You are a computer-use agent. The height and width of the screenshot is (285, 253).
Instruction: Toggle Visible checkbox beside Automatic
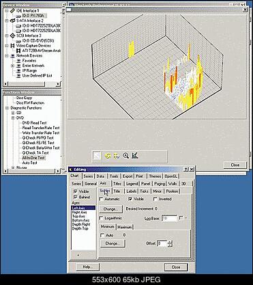point(130,199)
